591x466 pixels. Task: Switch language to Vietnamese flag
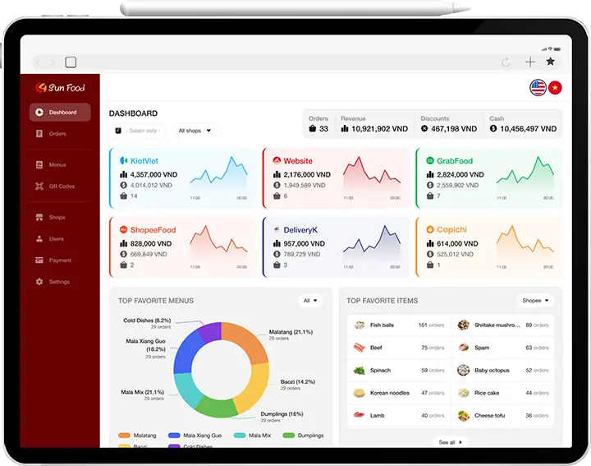[x=555, y=87]
